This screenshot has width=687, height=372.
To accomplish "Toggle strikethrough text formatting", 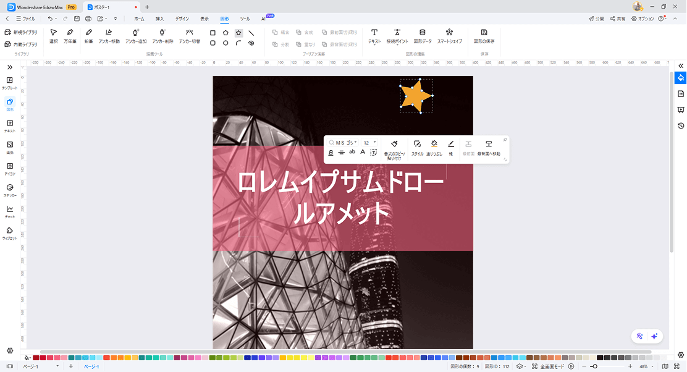I will 341,152.
